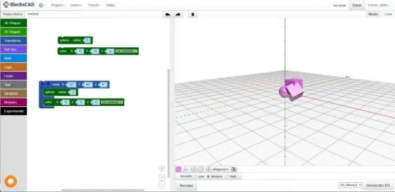Edit radius of sphere inside rotate
Screen dimensions: 395x192
(73, 92)
